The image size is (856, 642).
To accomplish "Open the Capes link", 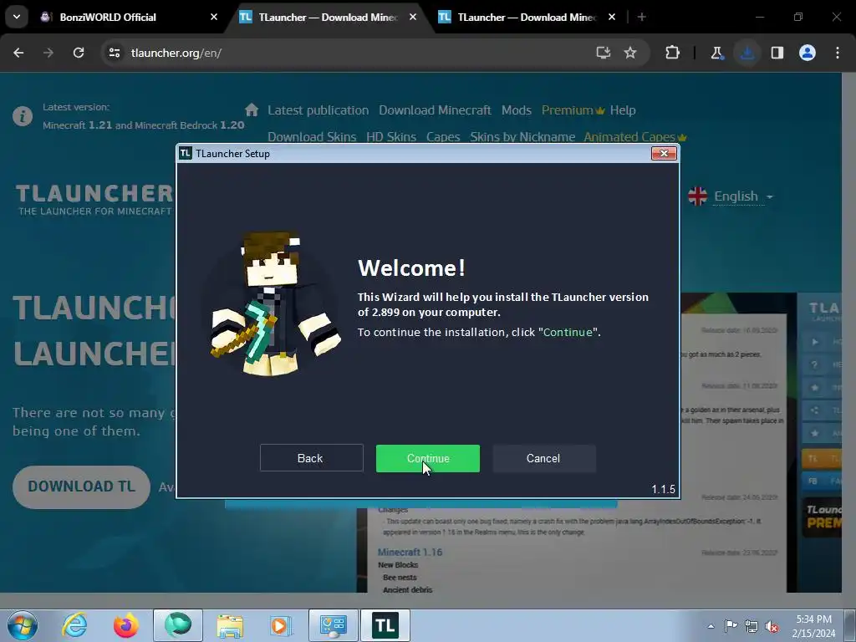I will (443, 136).
